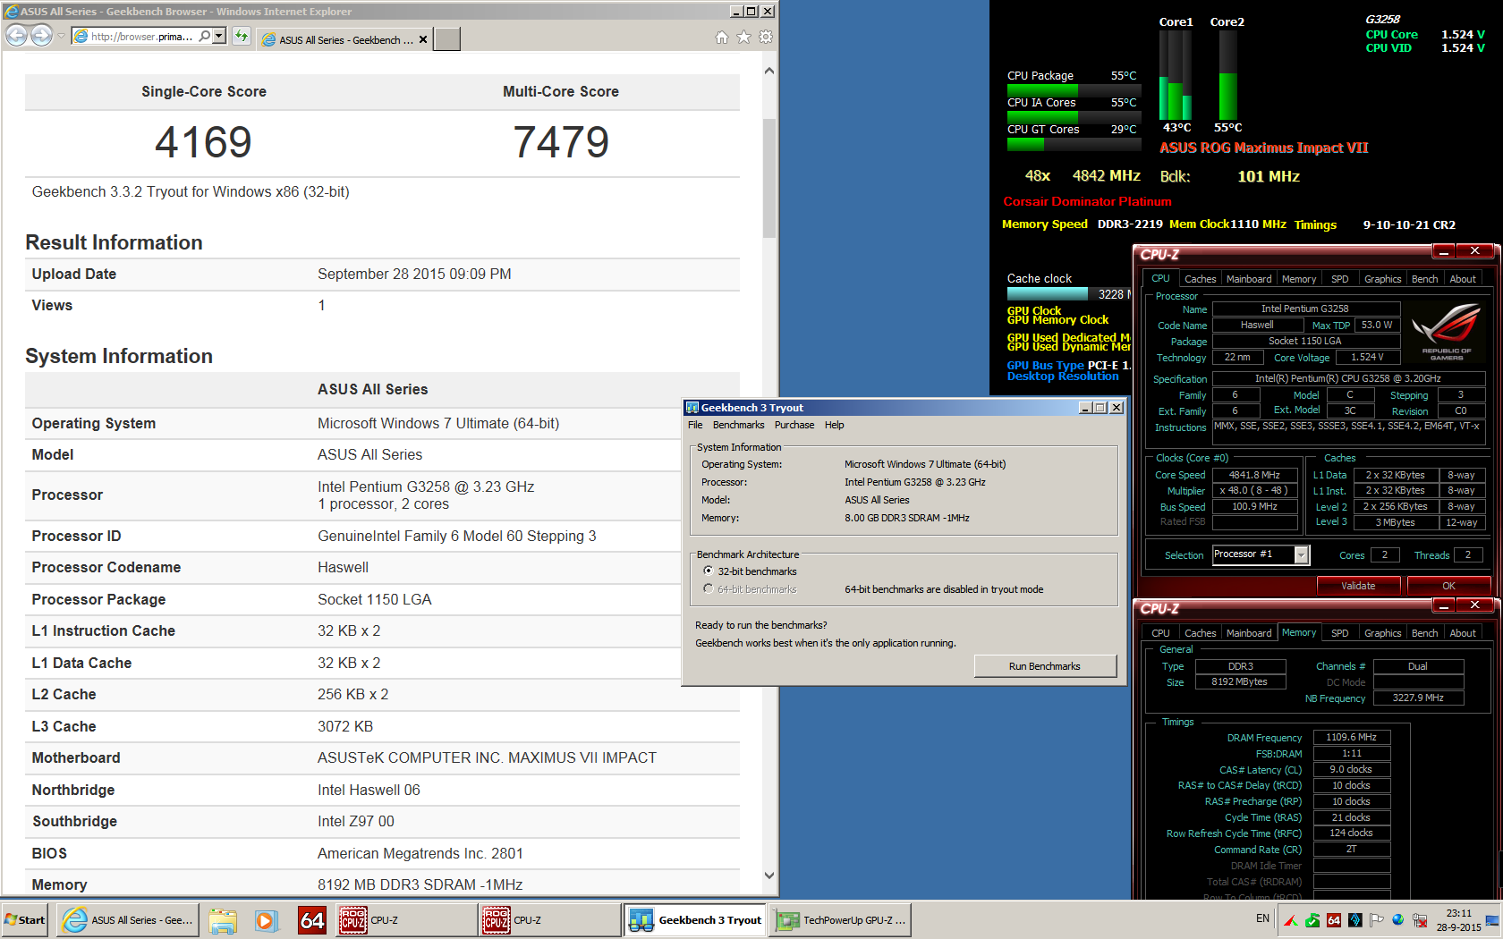The image size is (1503, 939).
Task: Click the browser Back arrow button
Action: [16, 36]
